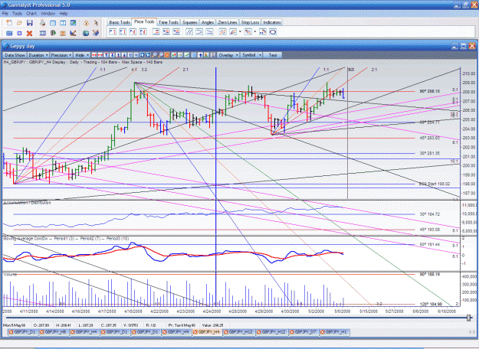Image resolution: width=479 pixels, height=349 pixels.
Task: Click the first horizontal price-levels tool icon
Action: click(156, 31)
